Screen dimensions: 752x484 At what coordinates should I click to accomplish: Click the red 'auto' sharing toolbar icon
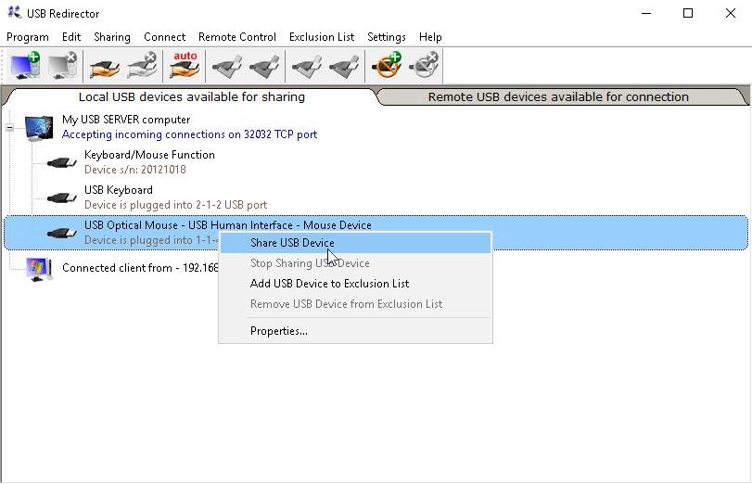coord(185,65)
